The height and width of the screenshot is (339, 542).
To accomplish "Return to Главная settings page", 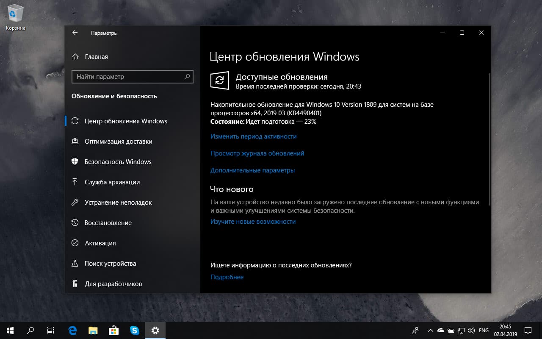I will click(97, 56).
